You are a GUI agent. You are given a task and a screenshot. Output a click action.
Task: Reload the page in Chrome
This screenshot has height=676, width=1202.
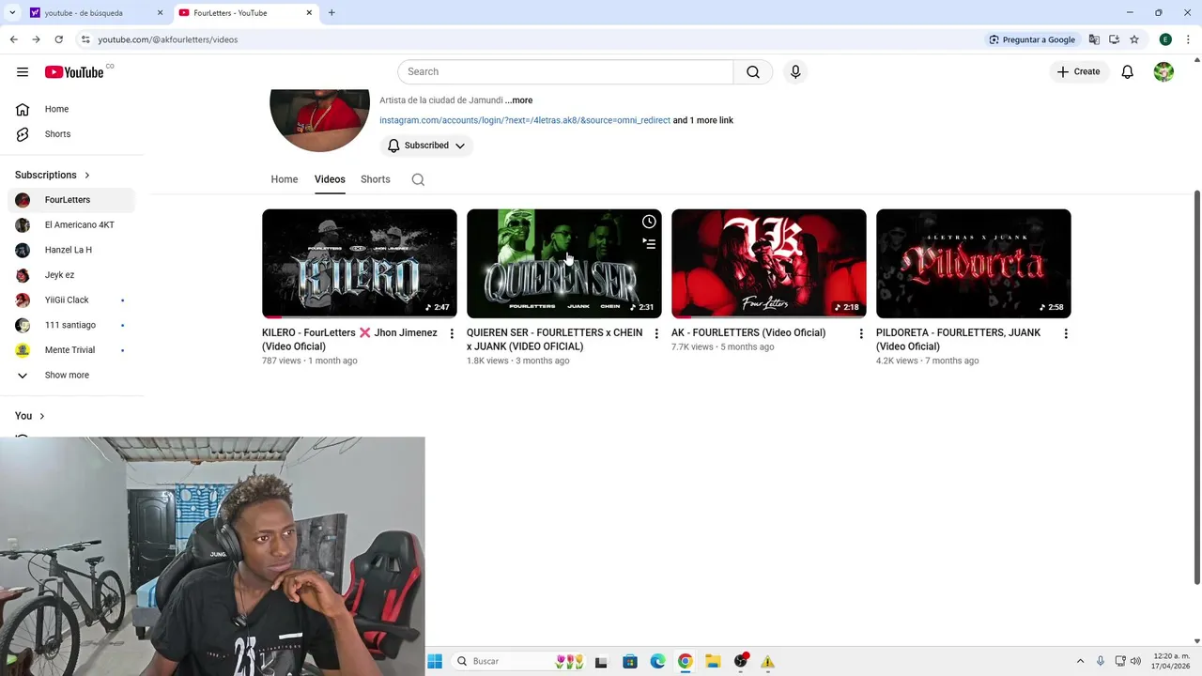pos(58,39)
